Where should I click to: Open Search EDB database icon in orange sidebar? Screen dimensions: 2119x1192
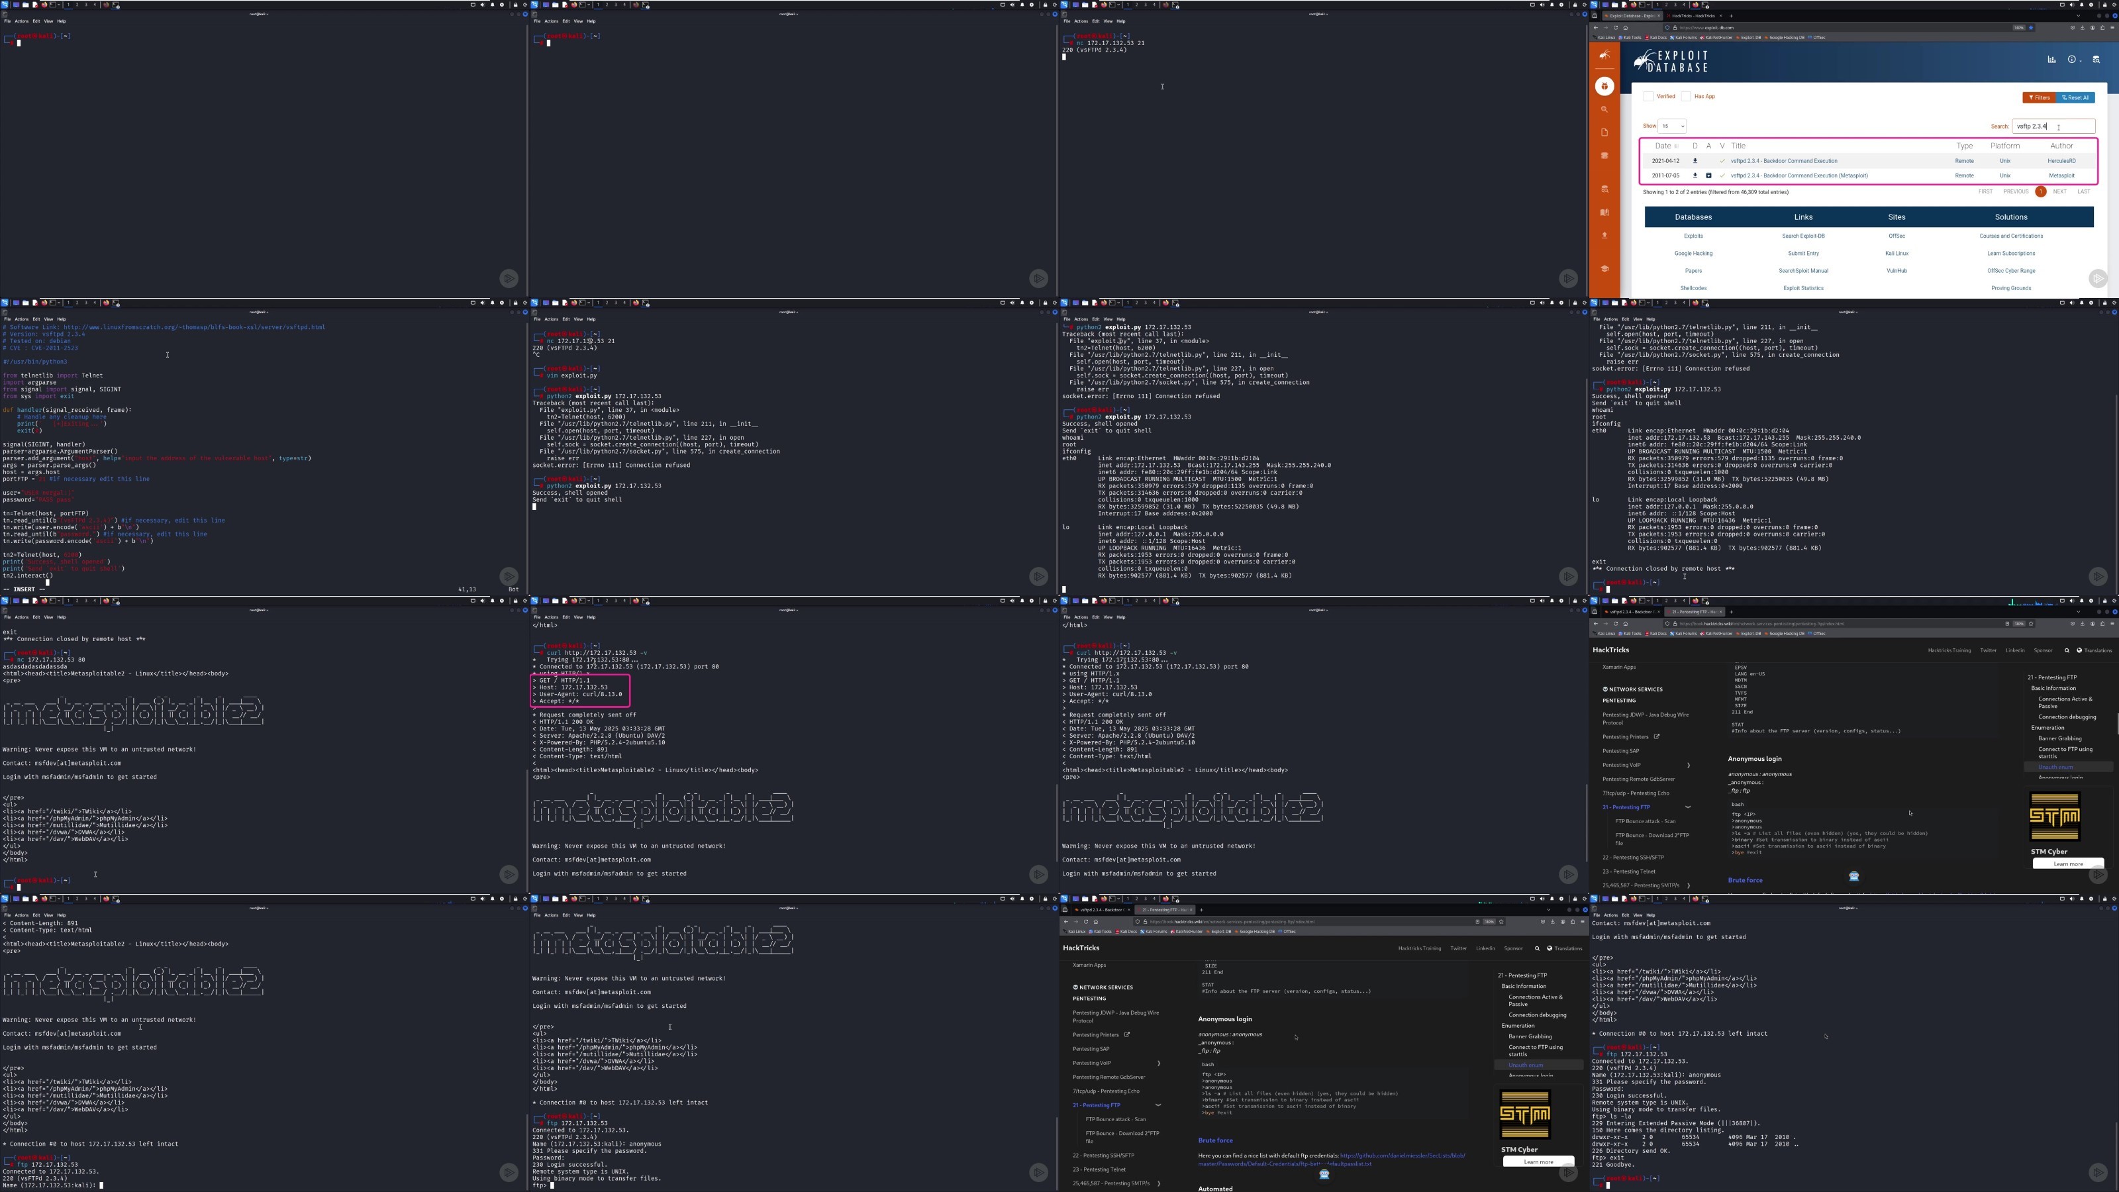1604,189
